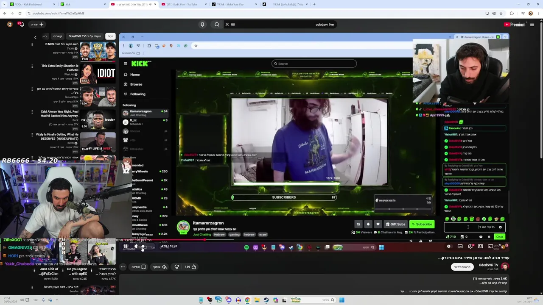Submit search with magnifier icon
Image resolution: width=543 pixels, height=305 pixels.
coord(217,25)
